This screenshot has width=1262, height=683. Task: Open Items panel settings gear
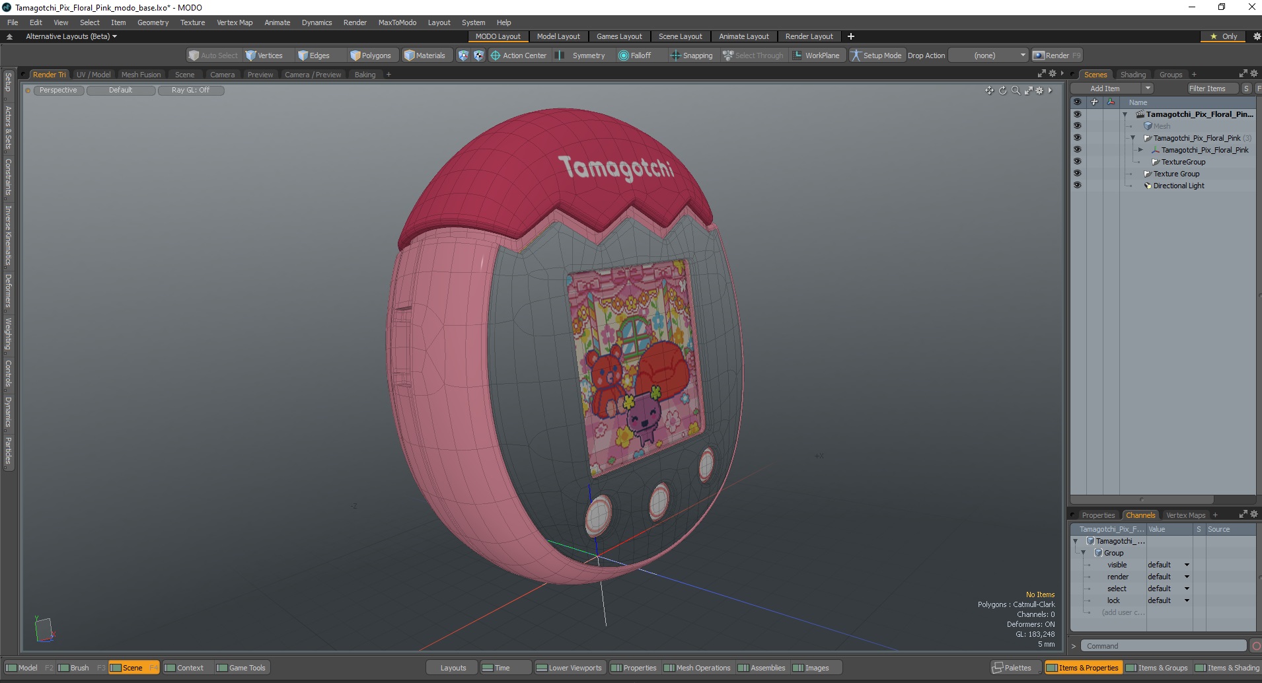[1254, 74]
